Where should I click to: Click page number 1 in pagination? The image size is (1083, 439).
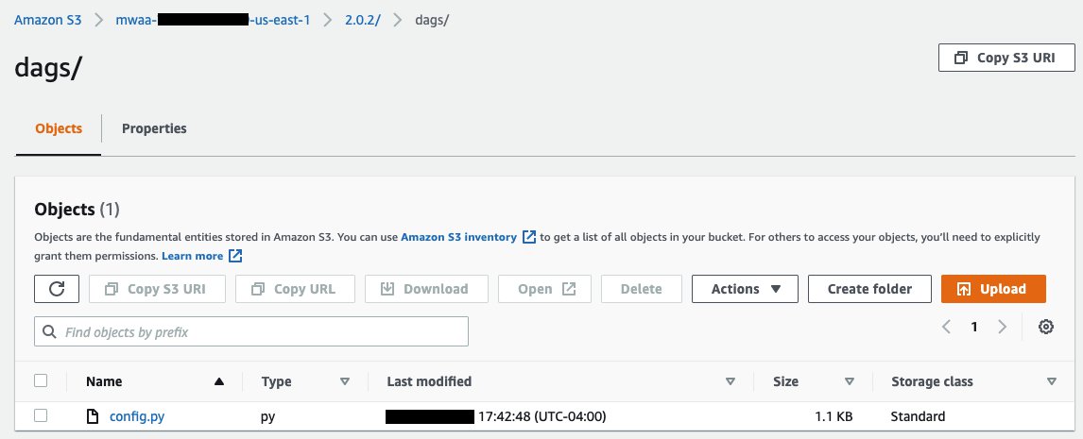click(974, 327)
